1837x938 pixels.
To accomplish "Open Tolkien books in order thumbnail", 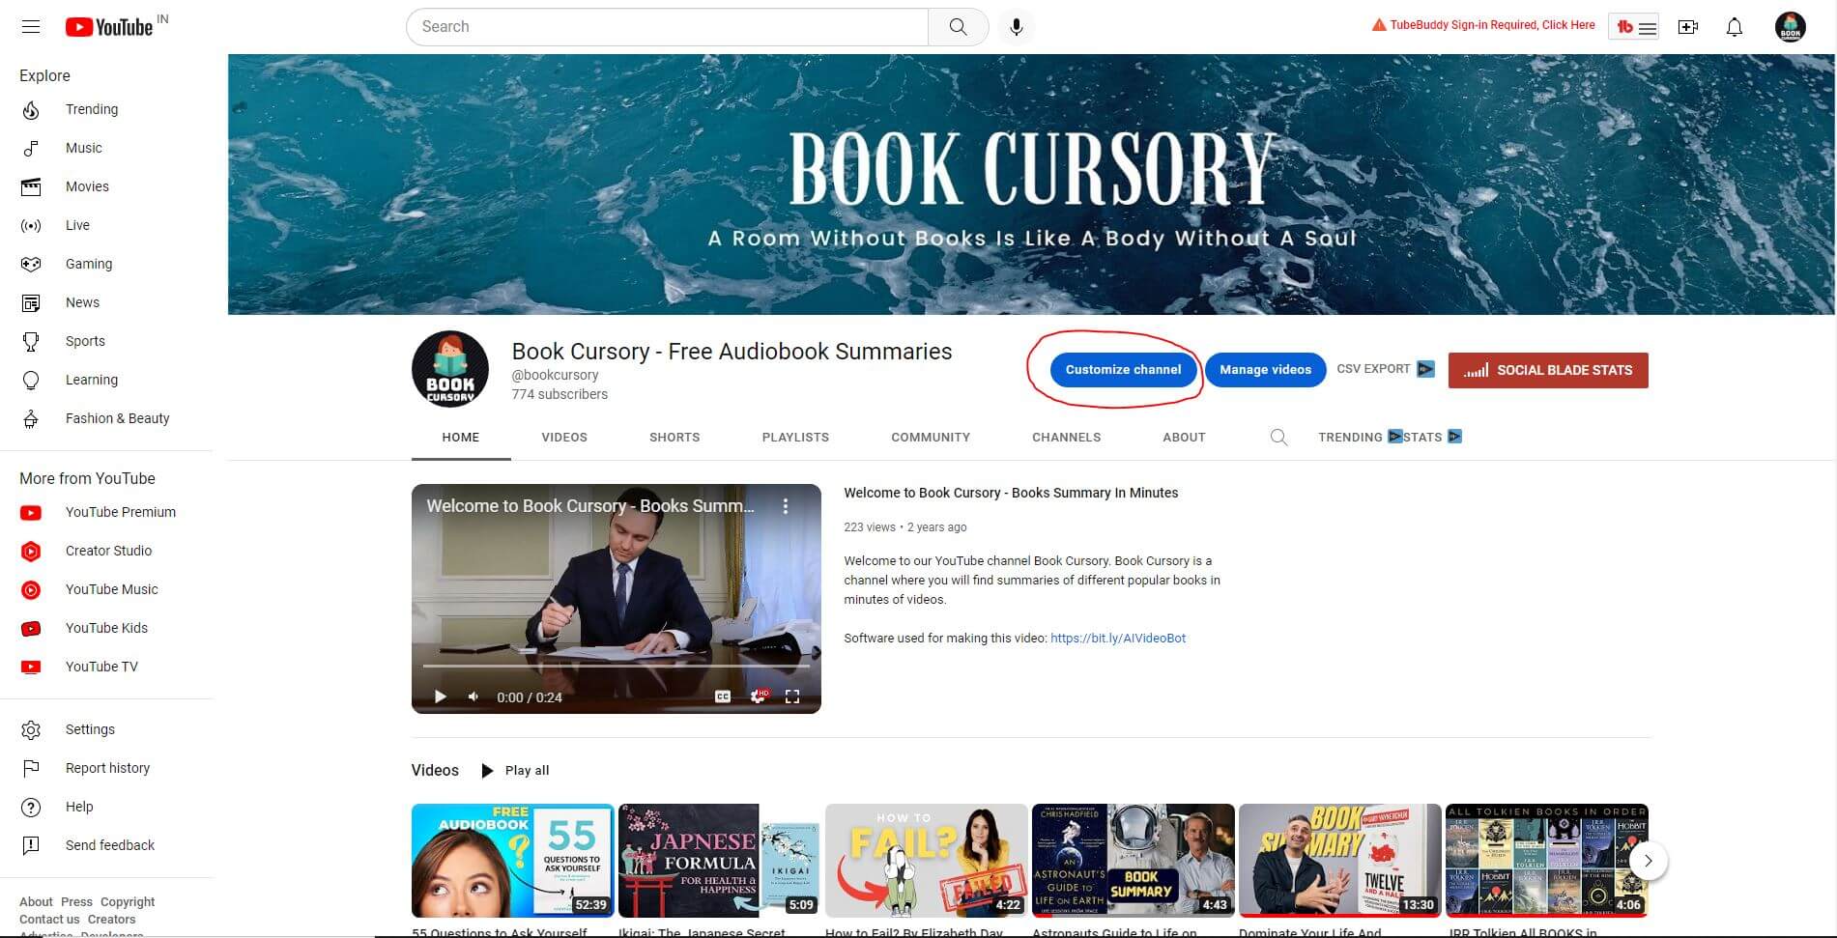I will click(x=1546, y=860).
